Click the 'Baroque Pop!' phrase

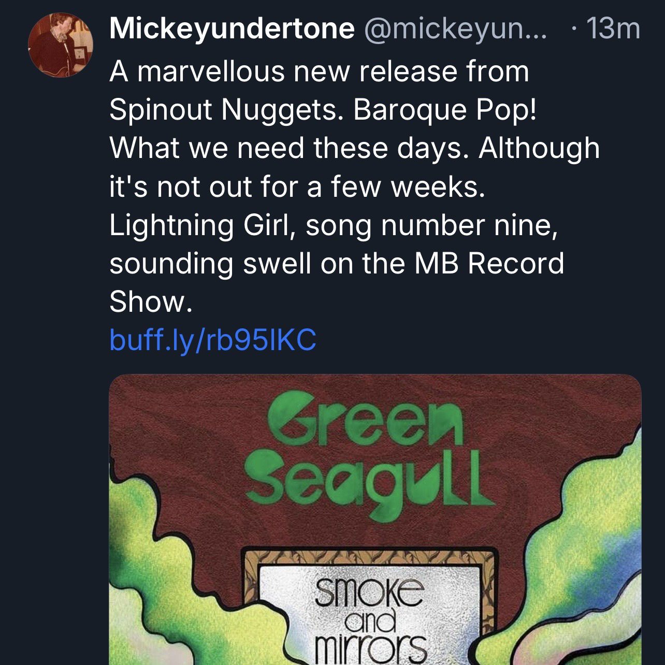tap(443, 109)
